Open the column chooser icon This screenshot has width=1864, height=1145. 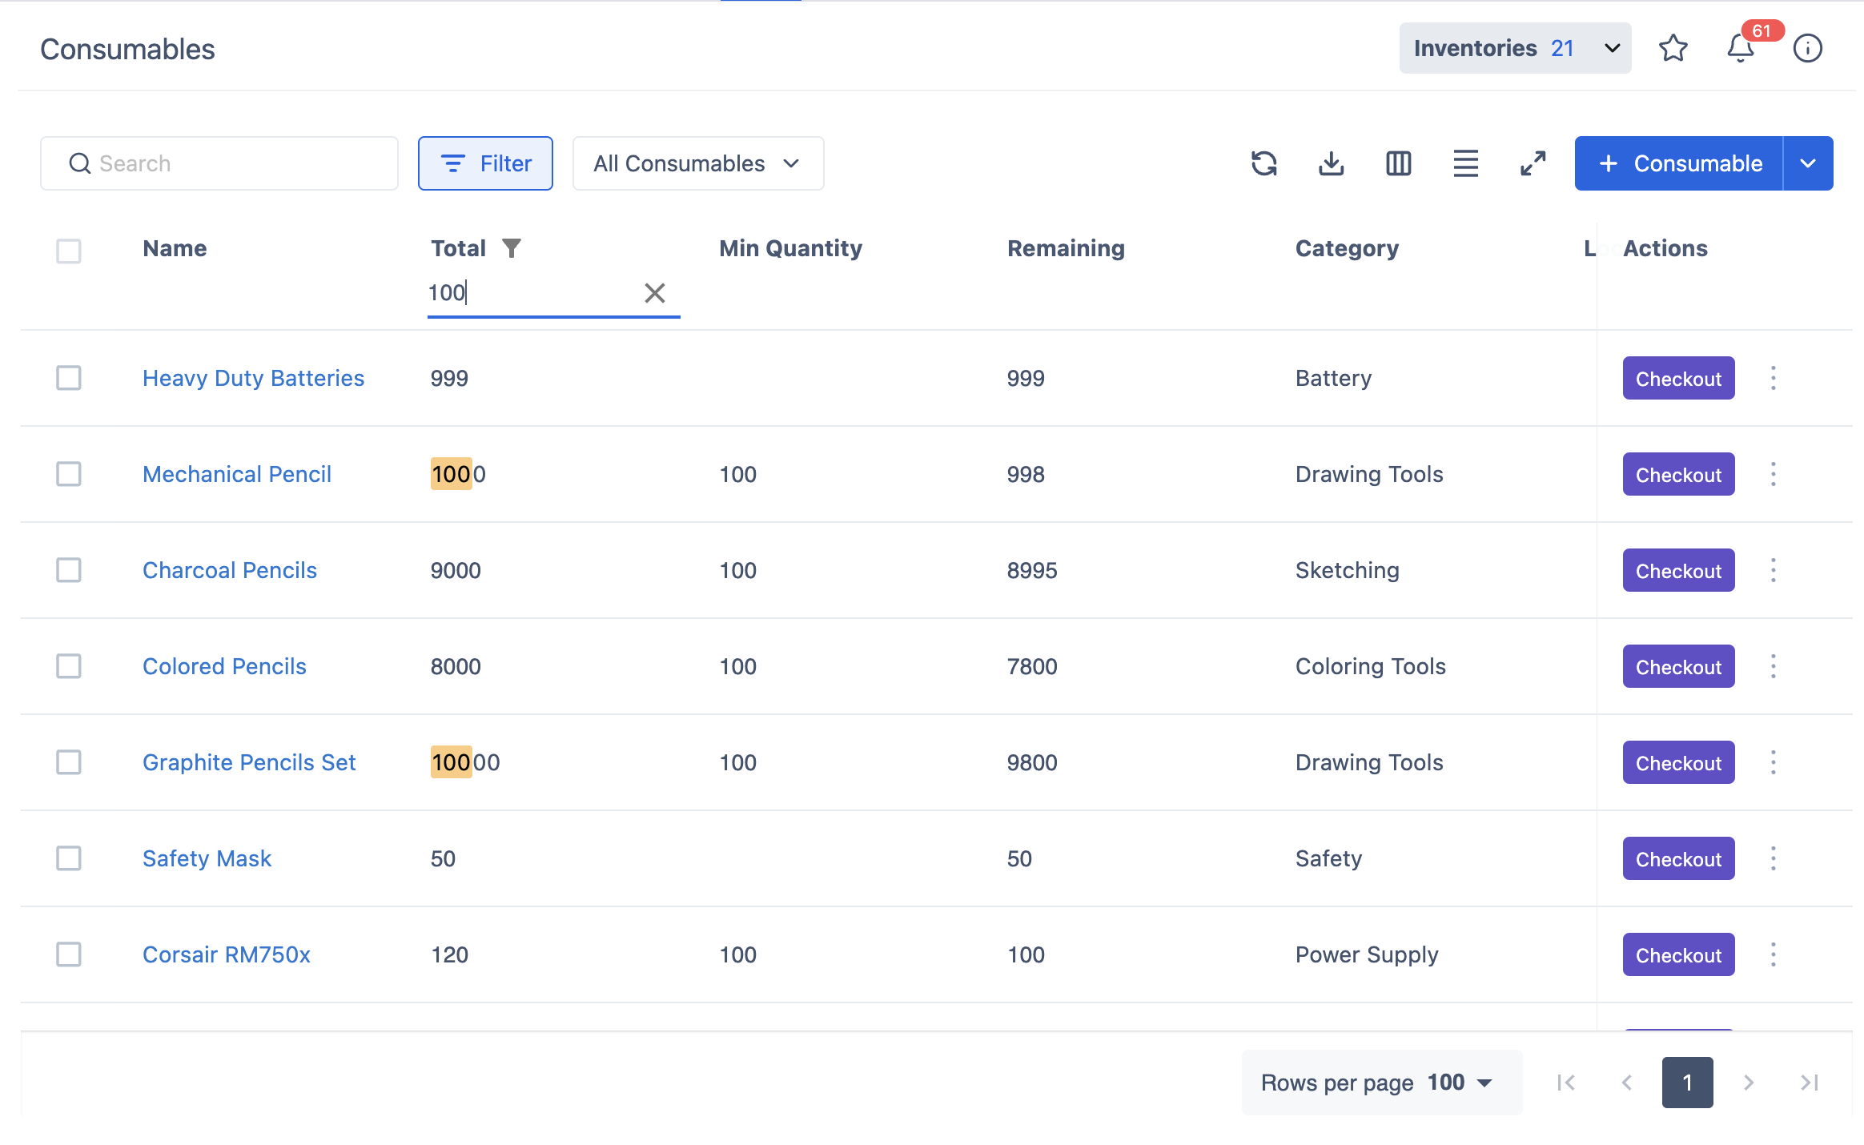tap(1398, 163)
